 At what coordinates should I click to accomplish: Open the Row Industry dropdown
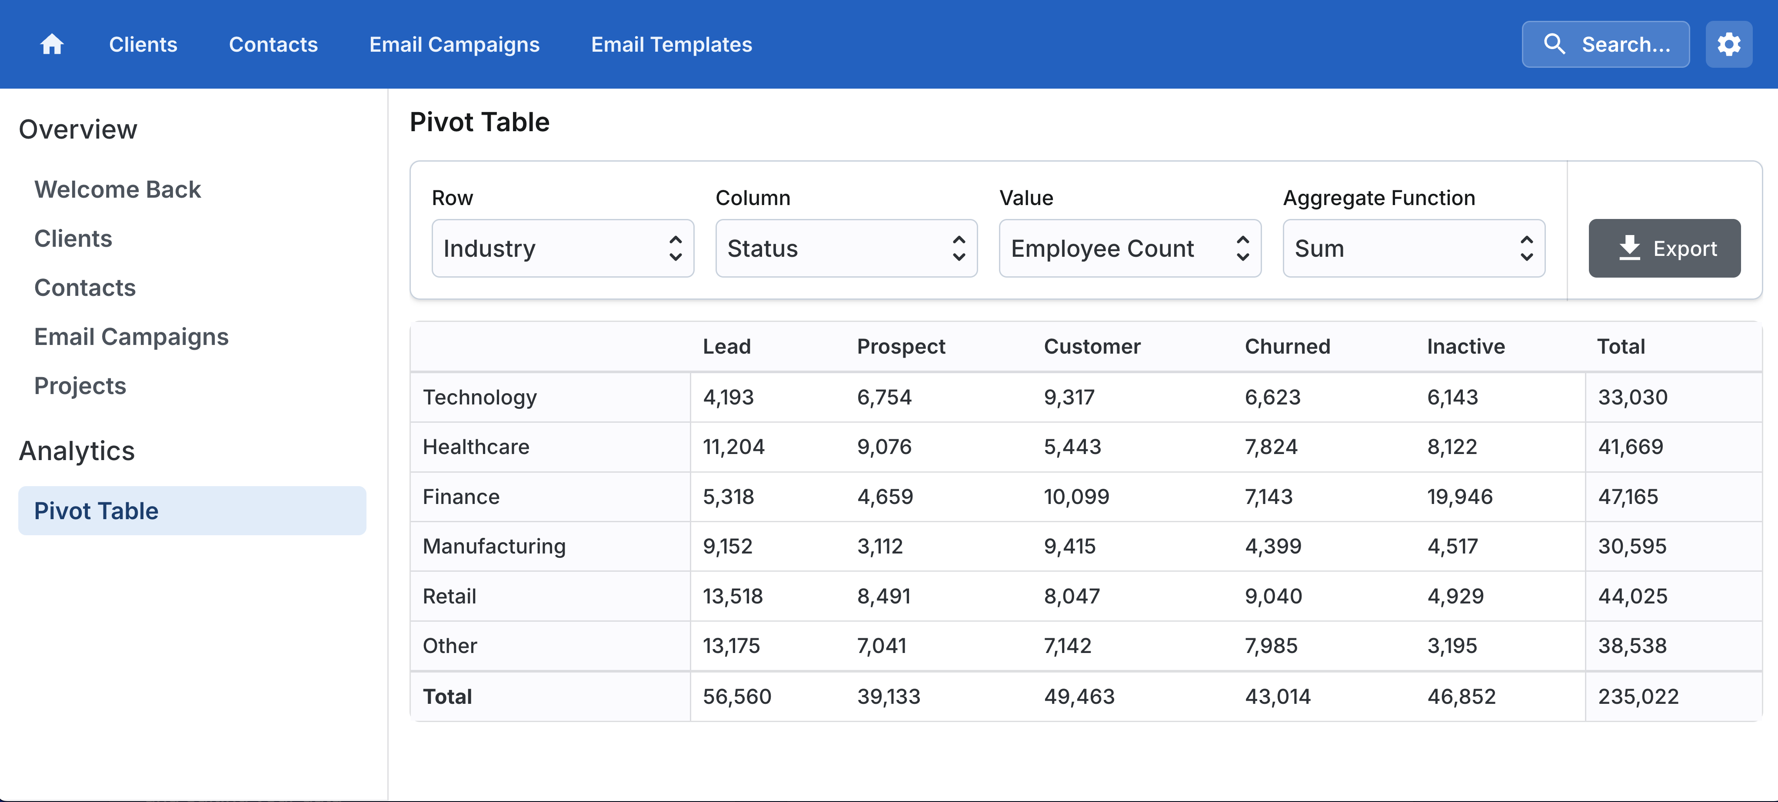coord(562,248)
